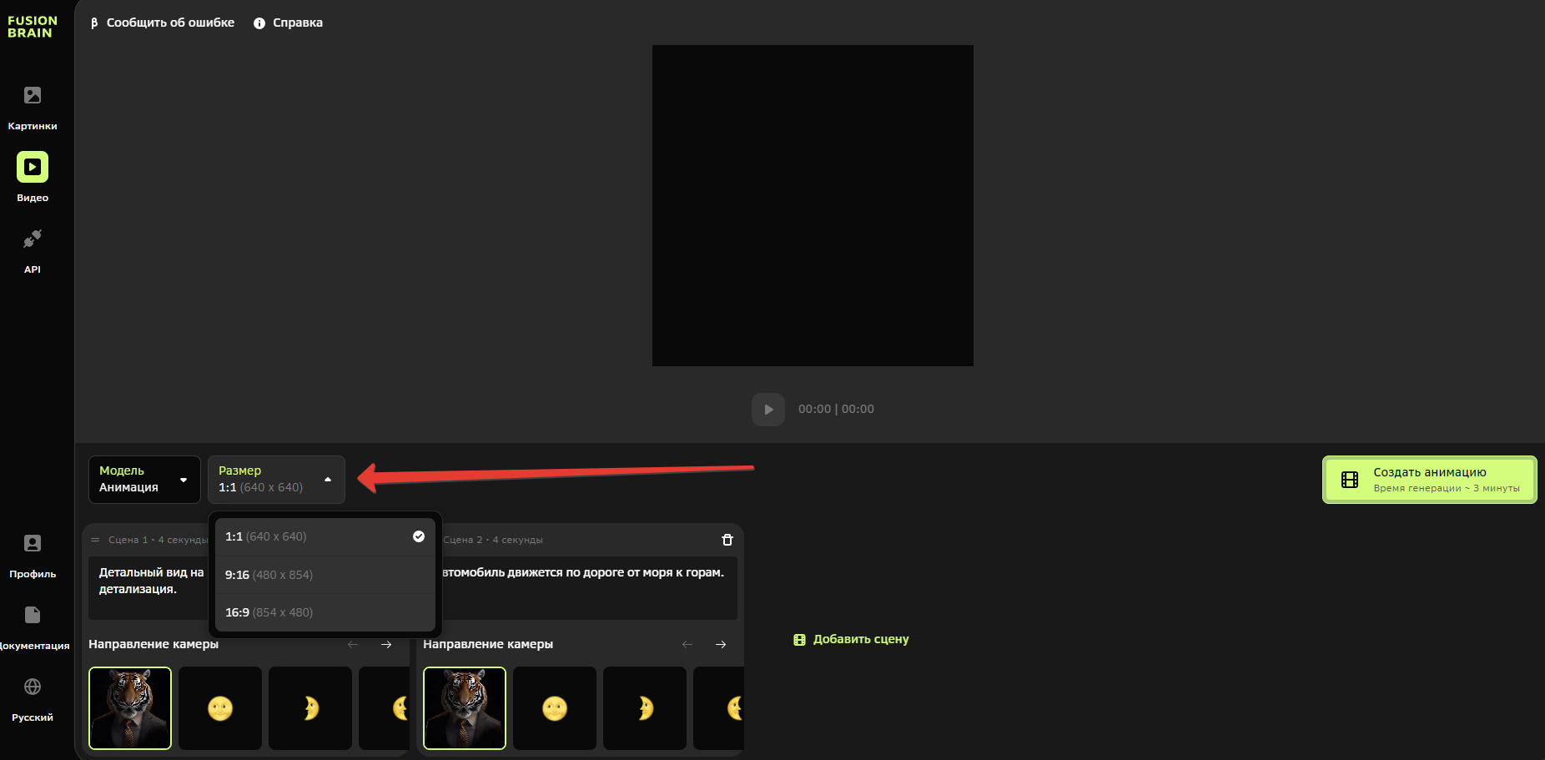Image resolution: width=1545 pixels, height=760 pixels.
Task: Delete Сцена 2 with trash icon
Action: [x=727, y=540]
